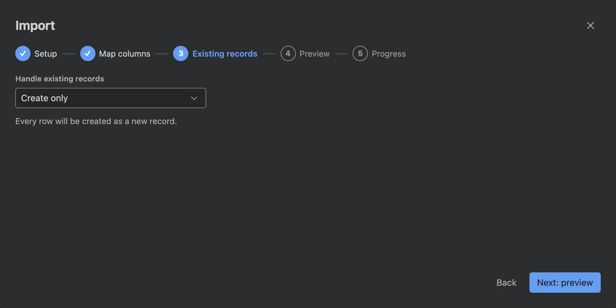This screenshot has width=616, height=308.
Task: Go to the Setup step label
Action: point(45,54)
